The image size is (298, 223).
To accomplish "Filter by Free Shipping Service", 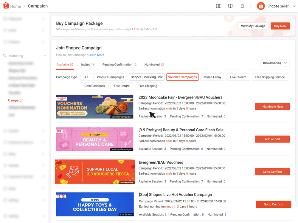I will click(270, 77).
